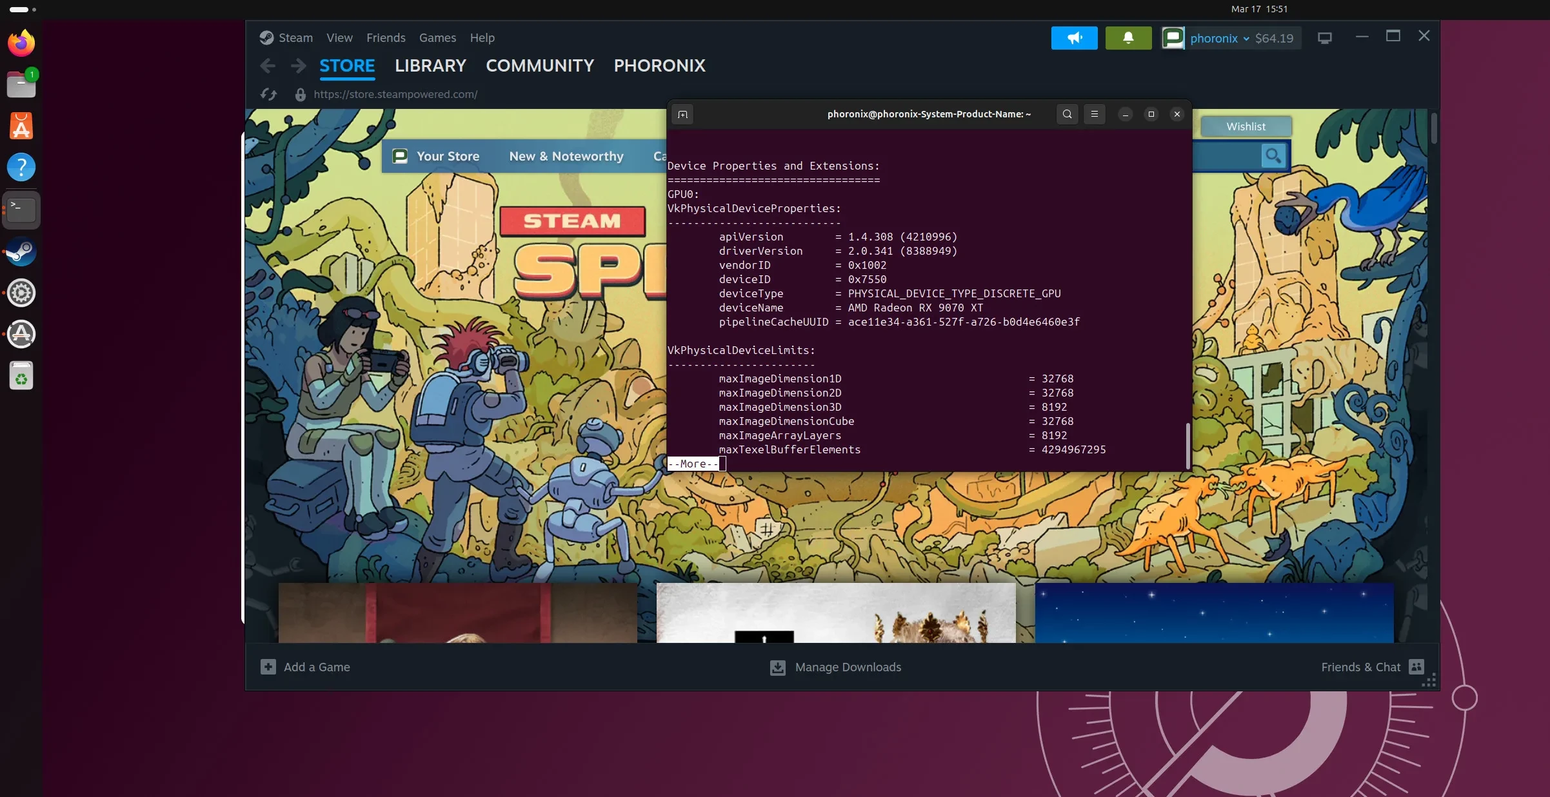Open terminal hamburger menu
Image resolution: width=1550 pixels, height=797 pixels.
(x=1094, y=114)
